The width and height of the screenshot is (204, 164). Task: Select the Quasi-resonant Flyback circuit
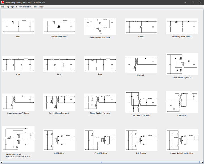click(18, 102)
